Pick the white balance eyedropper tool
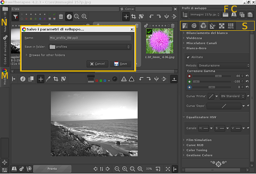This screenshot has height=174, width=256. [x=48, y=79]
